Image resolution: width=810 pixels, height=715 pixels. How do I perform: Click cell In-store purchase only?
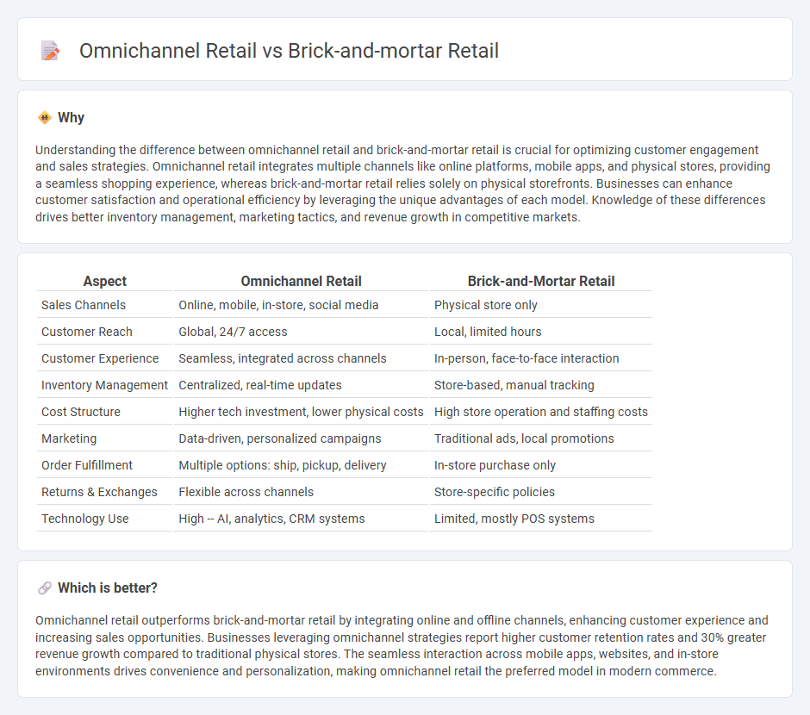pos(495,466)
